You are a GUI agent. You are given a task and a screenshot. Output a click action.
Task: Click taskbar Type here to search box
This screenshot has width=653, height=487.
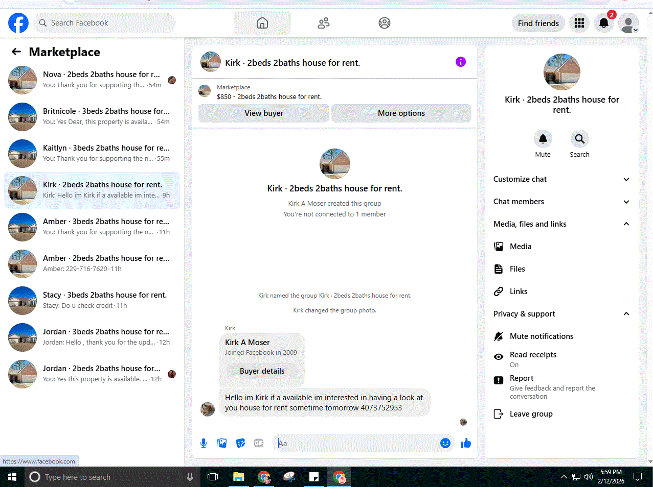click(x=112, y=477)
